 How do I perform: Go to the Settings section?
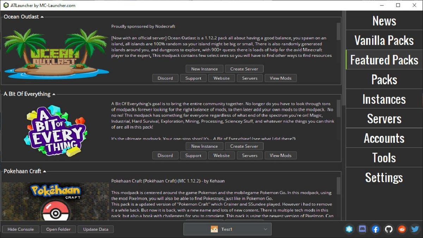[384, 178]
